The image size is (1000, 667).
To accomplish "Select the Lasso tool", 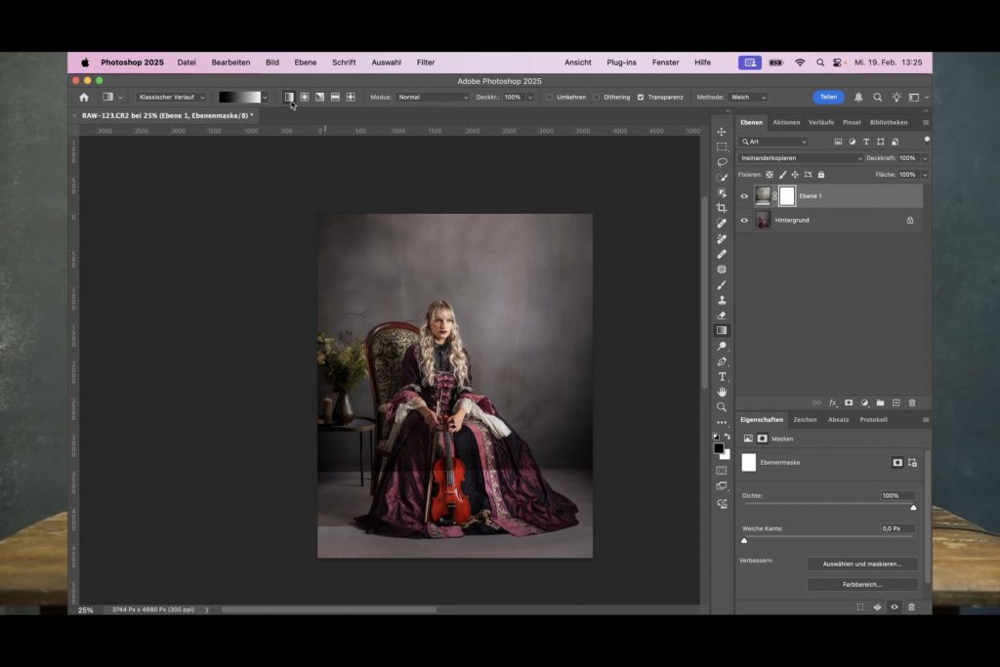I will (722, 162).
